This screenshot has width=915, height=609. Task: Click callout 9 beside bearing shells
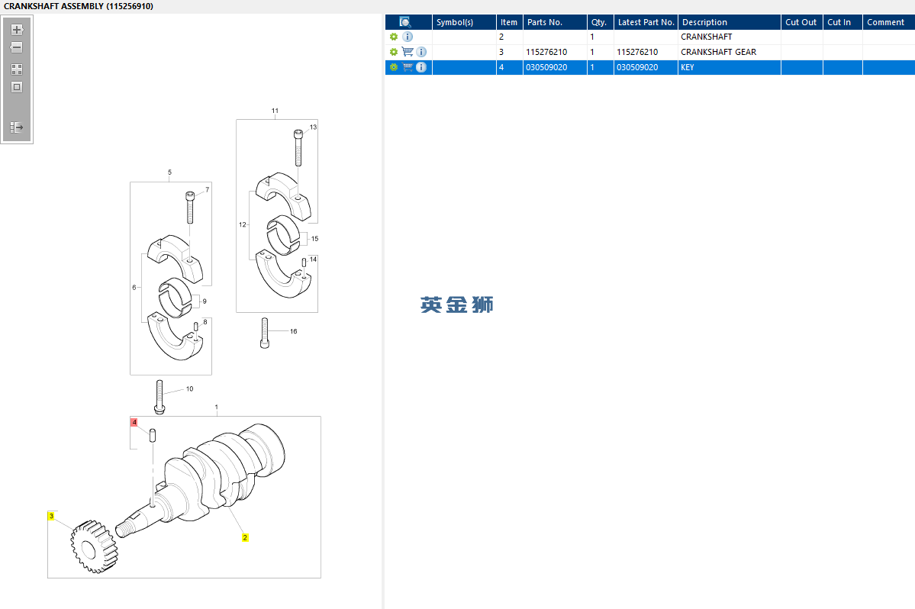point(205,301)
